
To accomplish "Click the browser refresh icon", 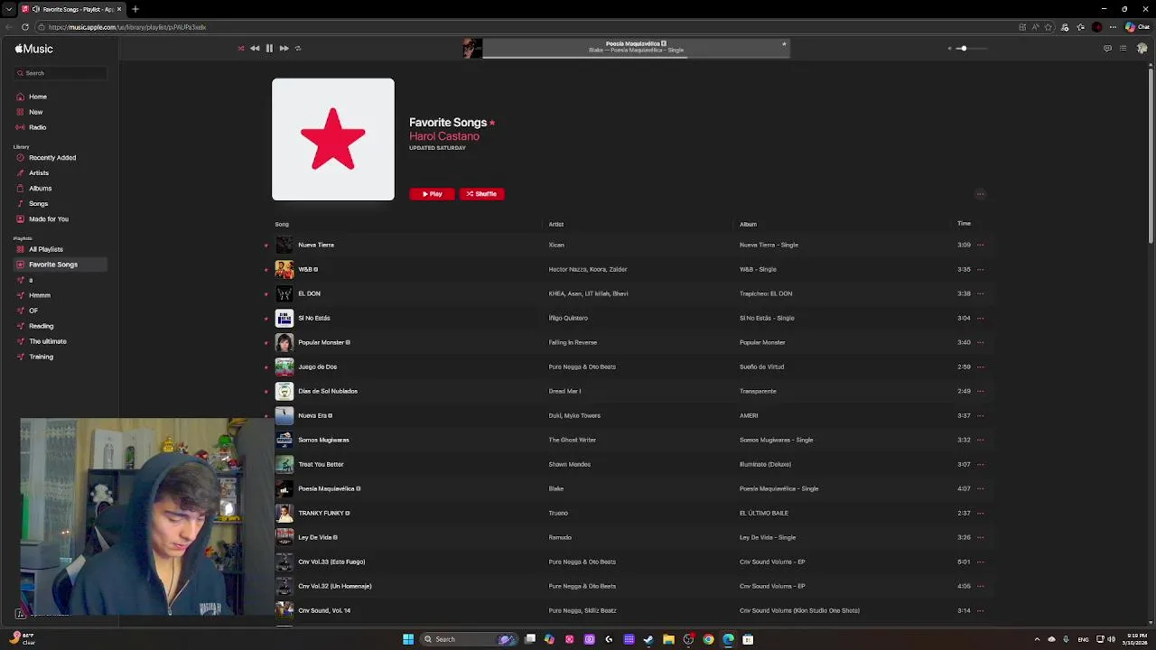I will coord(24,27).
